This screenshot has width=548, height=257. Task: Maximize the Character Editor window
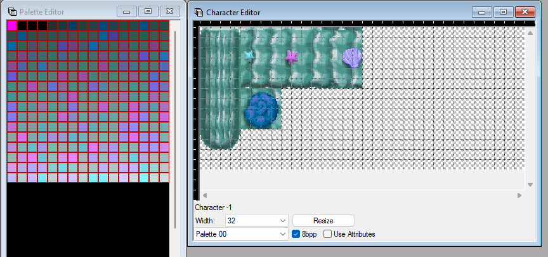[503, 12]
